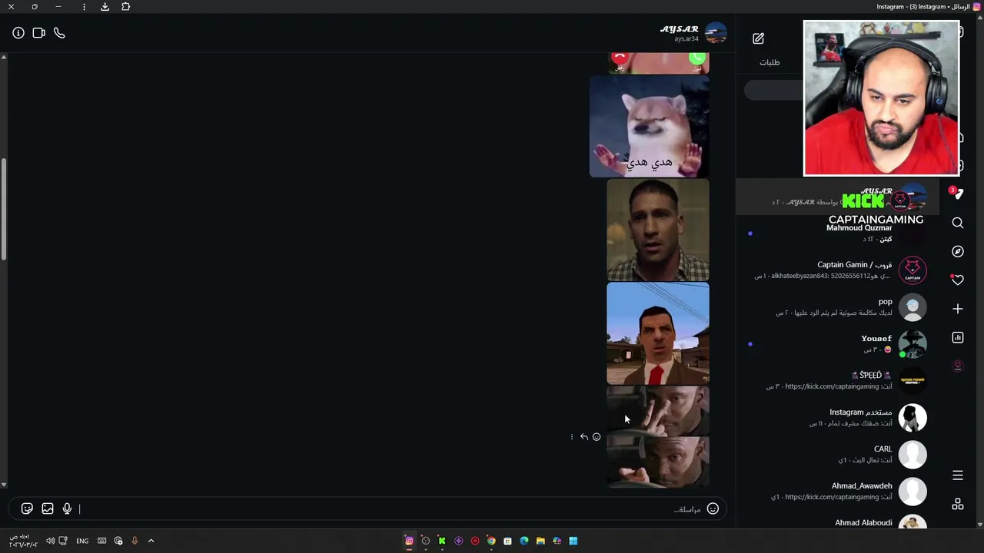984x553 pixels.
Task: Open the Windows Start menu
Action: (x=573, y=541)
